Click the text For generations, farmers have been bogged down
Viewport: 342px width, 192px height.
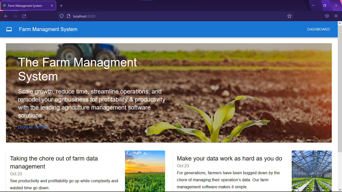point(228,180)
